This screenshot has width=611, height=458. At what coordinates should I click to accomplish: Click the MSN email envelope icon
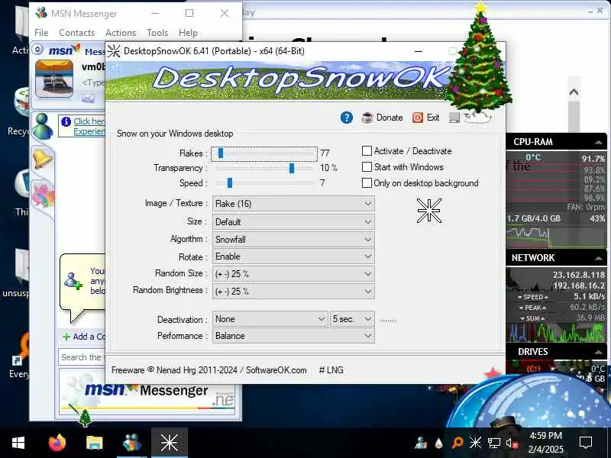[88, 98]
